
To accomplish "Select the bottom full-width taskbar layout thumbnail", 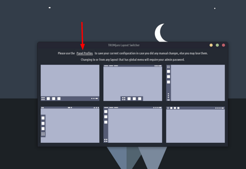I will [70, 83].
